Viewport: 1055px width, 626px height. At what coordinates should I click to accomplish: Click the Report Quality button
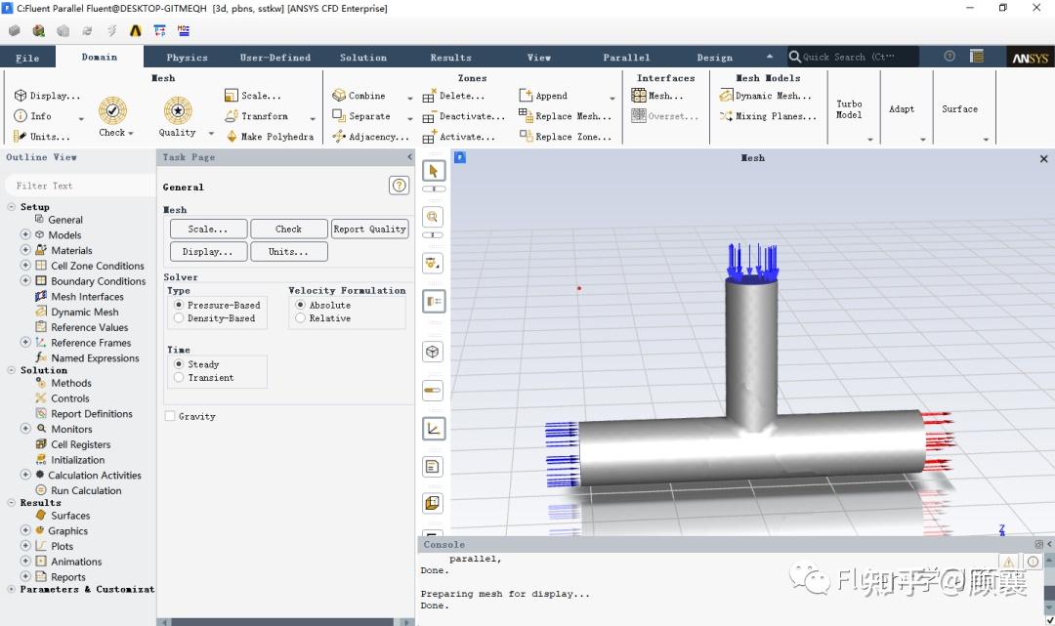click(x=369, y=230)
